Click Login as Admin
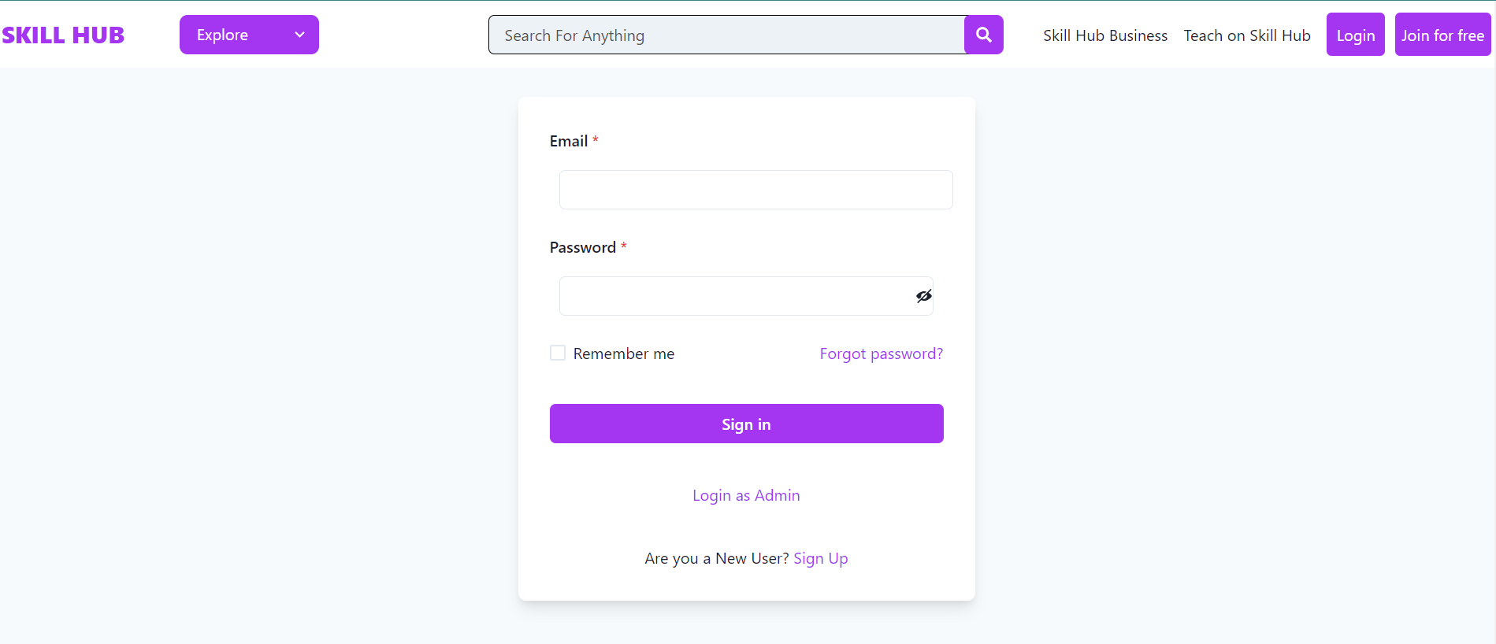The height and width of the screenshot is (644, 1496). [745, 495]
